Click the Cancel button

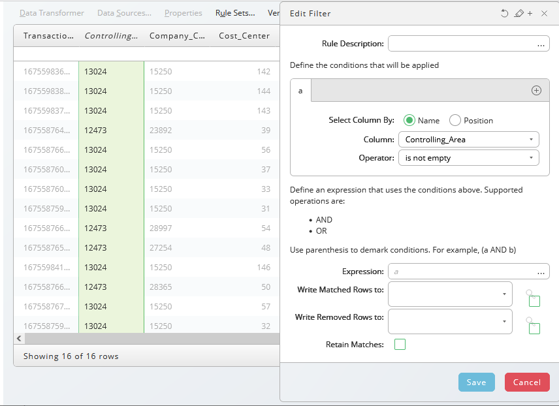tap(527, 382)
